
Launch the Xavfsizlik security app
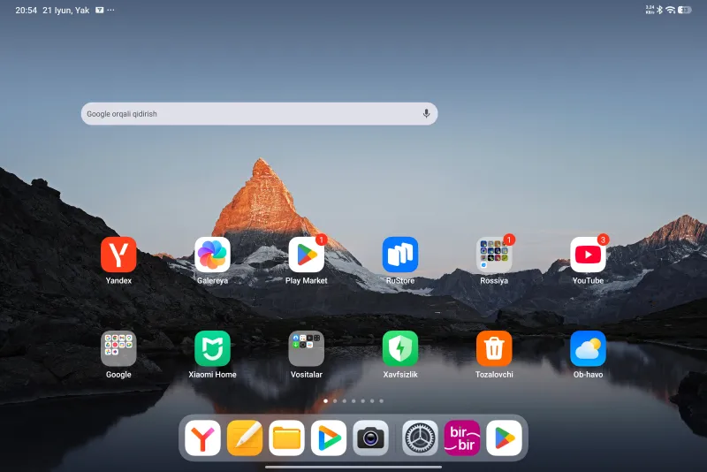click(x=400, y=348)
